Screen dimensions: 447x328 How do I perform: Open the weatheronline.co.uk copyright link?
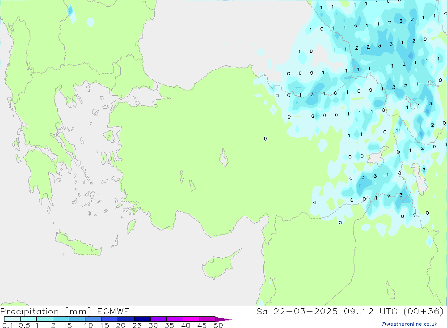coord(409,324)
